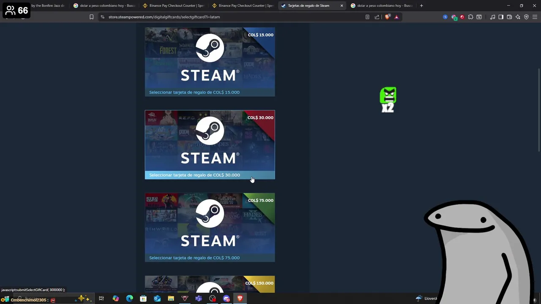Open the red round extension icon
The height and width of the screenshot is (304, 541).
pyautogui.click(x=462, y=17)
